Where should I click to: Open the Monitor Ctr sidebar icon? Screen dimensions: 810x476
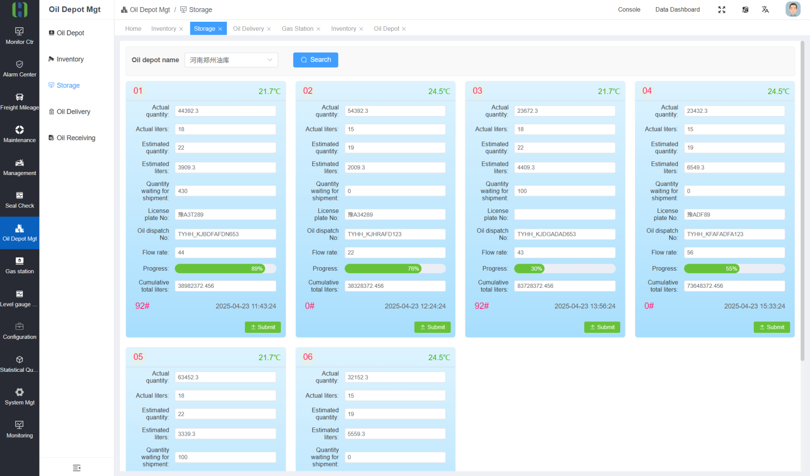click(x=19, y=31)
